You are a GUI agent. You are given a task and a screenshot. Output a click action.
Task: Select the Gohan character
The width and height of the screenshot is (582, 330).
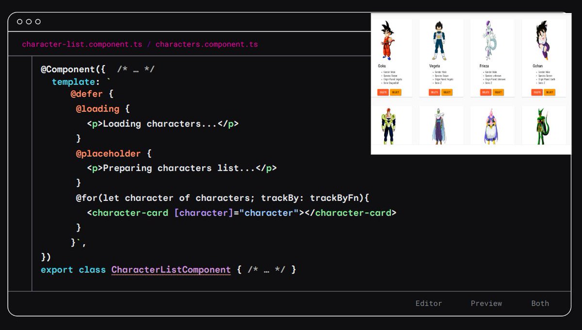[550, 92]
